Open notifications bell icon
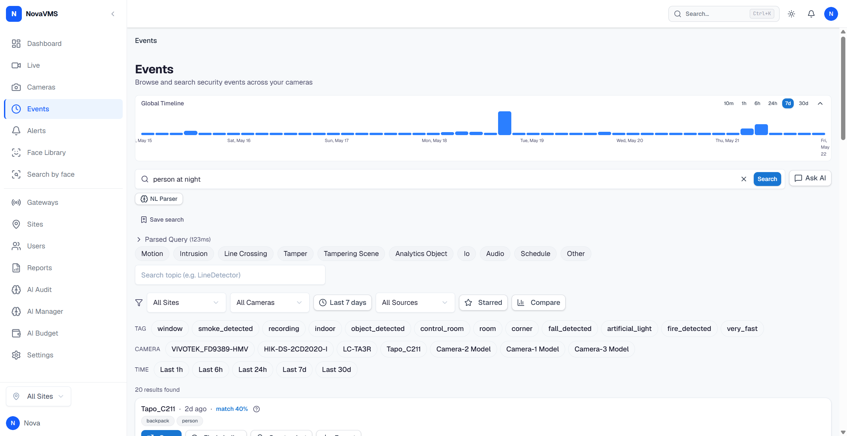The image size is (847, 436). [811, 14]
